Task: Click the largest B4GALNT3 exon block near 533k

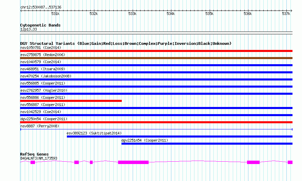Action: pos(133,162)
